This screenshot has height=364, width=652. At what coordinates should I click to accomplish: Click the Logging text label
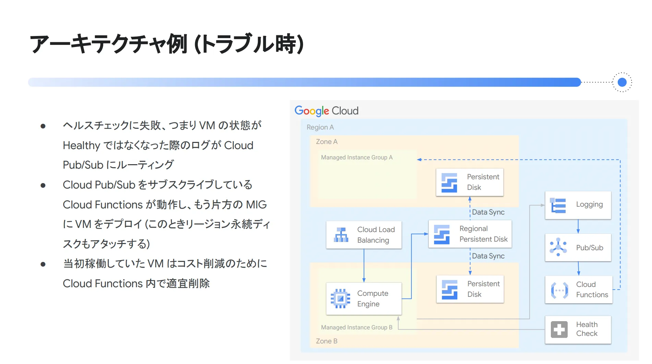point(589,205)
